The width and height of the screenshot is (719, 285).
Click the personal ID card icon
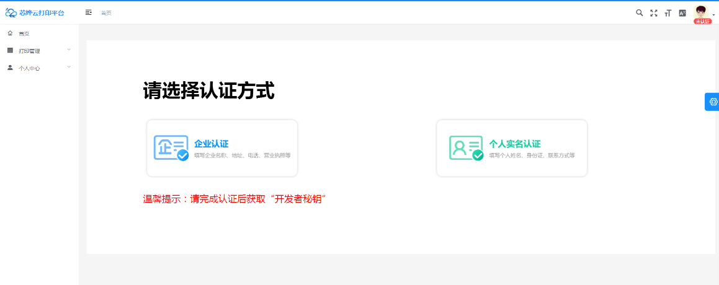(466, 148)
